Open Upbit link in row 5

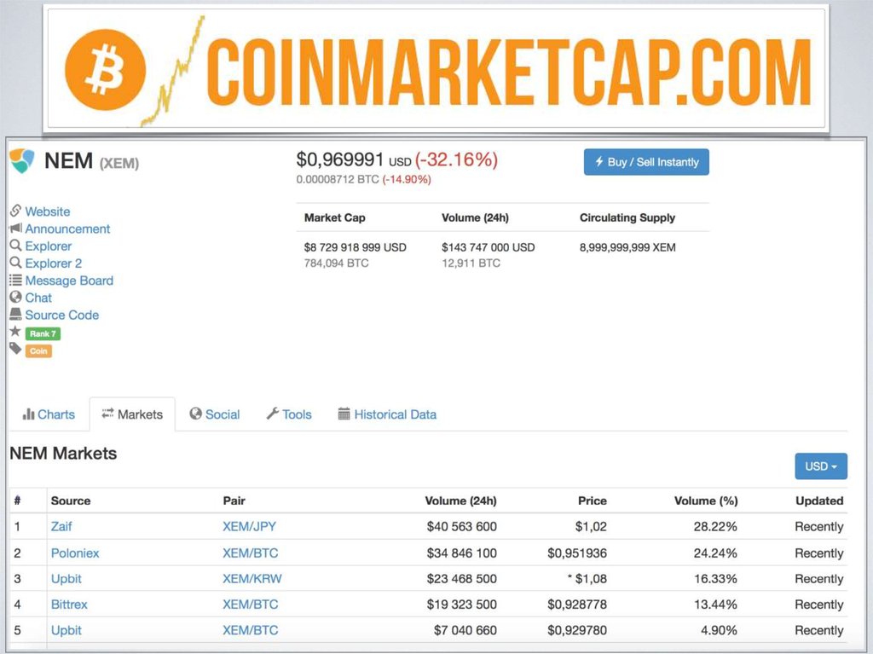point(66,630)
